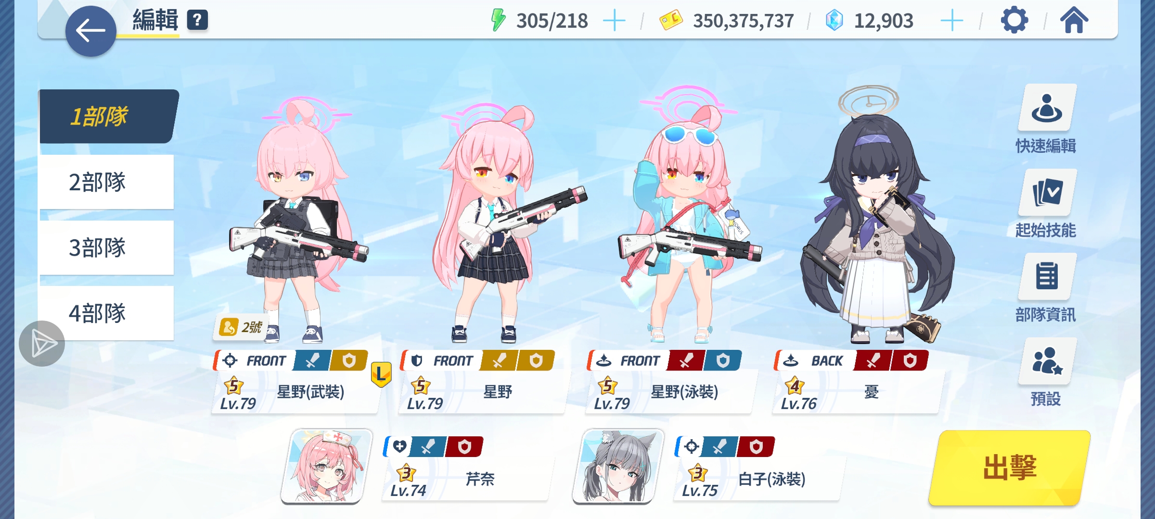The height and width of the screenshot is (519, 1155).
Task: Switch to 4部隊 tab
Action: [x=107, y=313]
